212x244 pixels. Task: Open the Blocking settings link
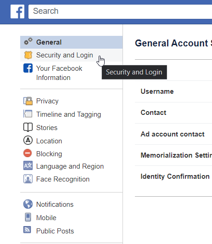[x=49, y=154]
